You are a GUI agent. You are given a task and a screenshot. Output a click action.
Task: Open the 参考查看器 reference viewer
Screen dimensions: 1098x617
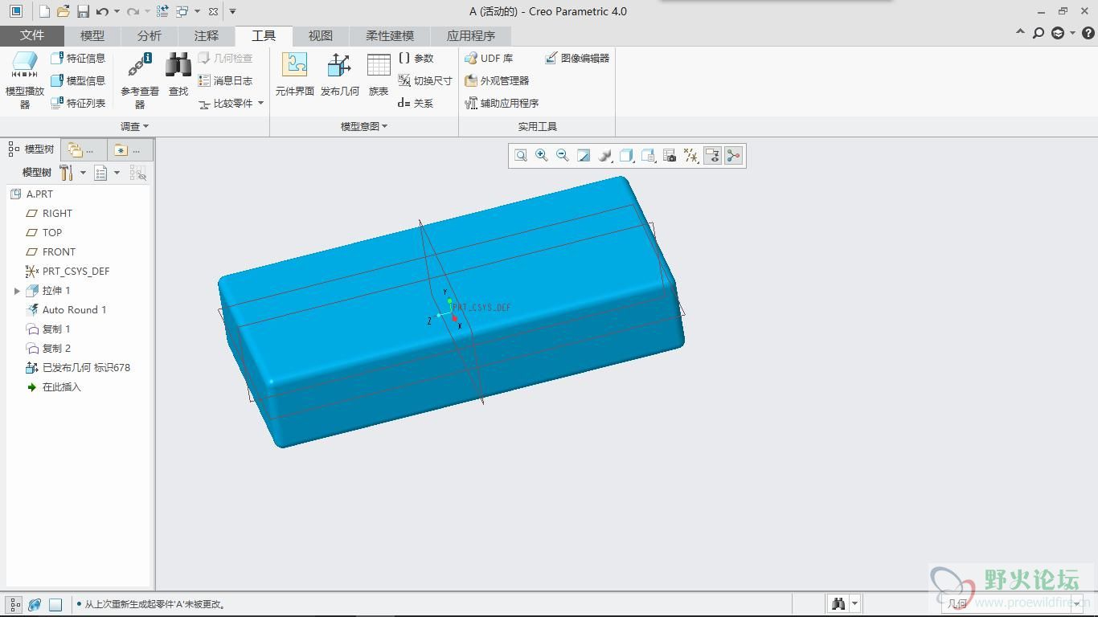point(140,80)
